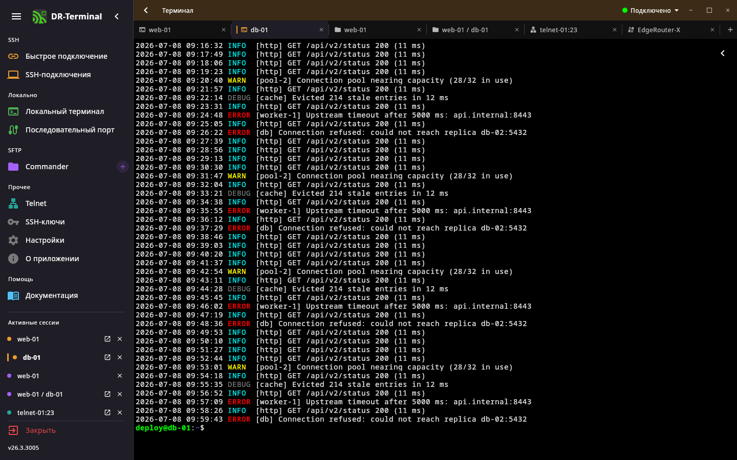Close telnet-01:23 tab
737x460 pixels.
coord(615,30)
